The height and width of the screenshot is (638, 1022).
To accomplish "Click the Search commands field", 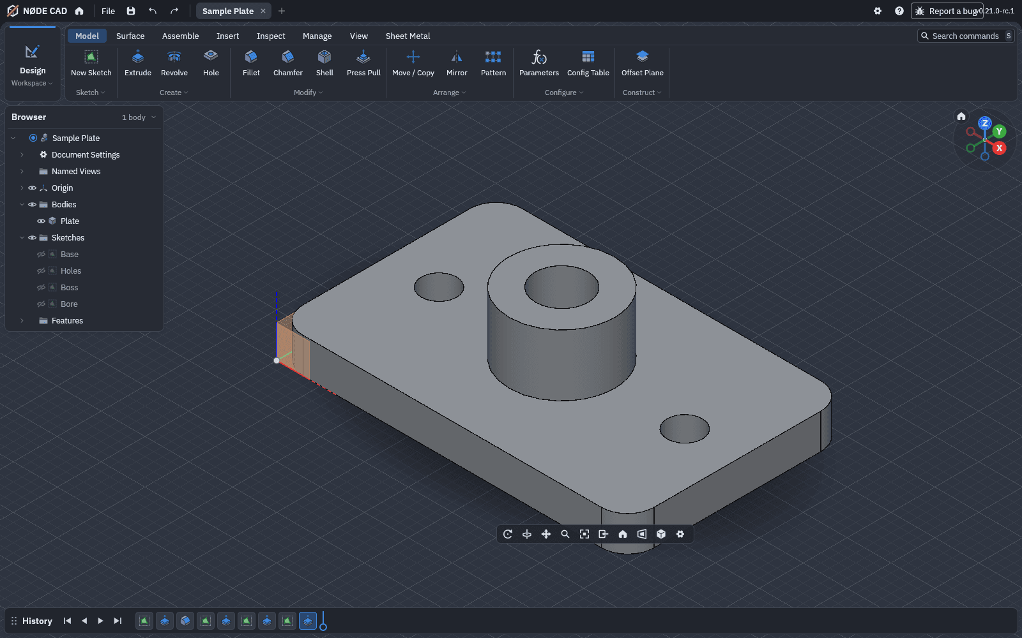I will click(x=965, y=36).
